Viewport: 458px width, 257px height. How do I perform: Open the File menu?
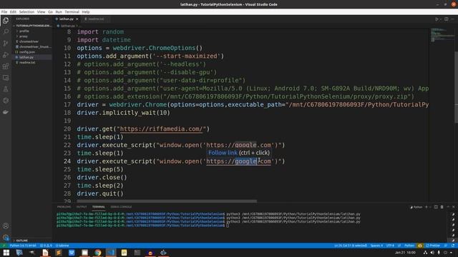tap(4, 12)
